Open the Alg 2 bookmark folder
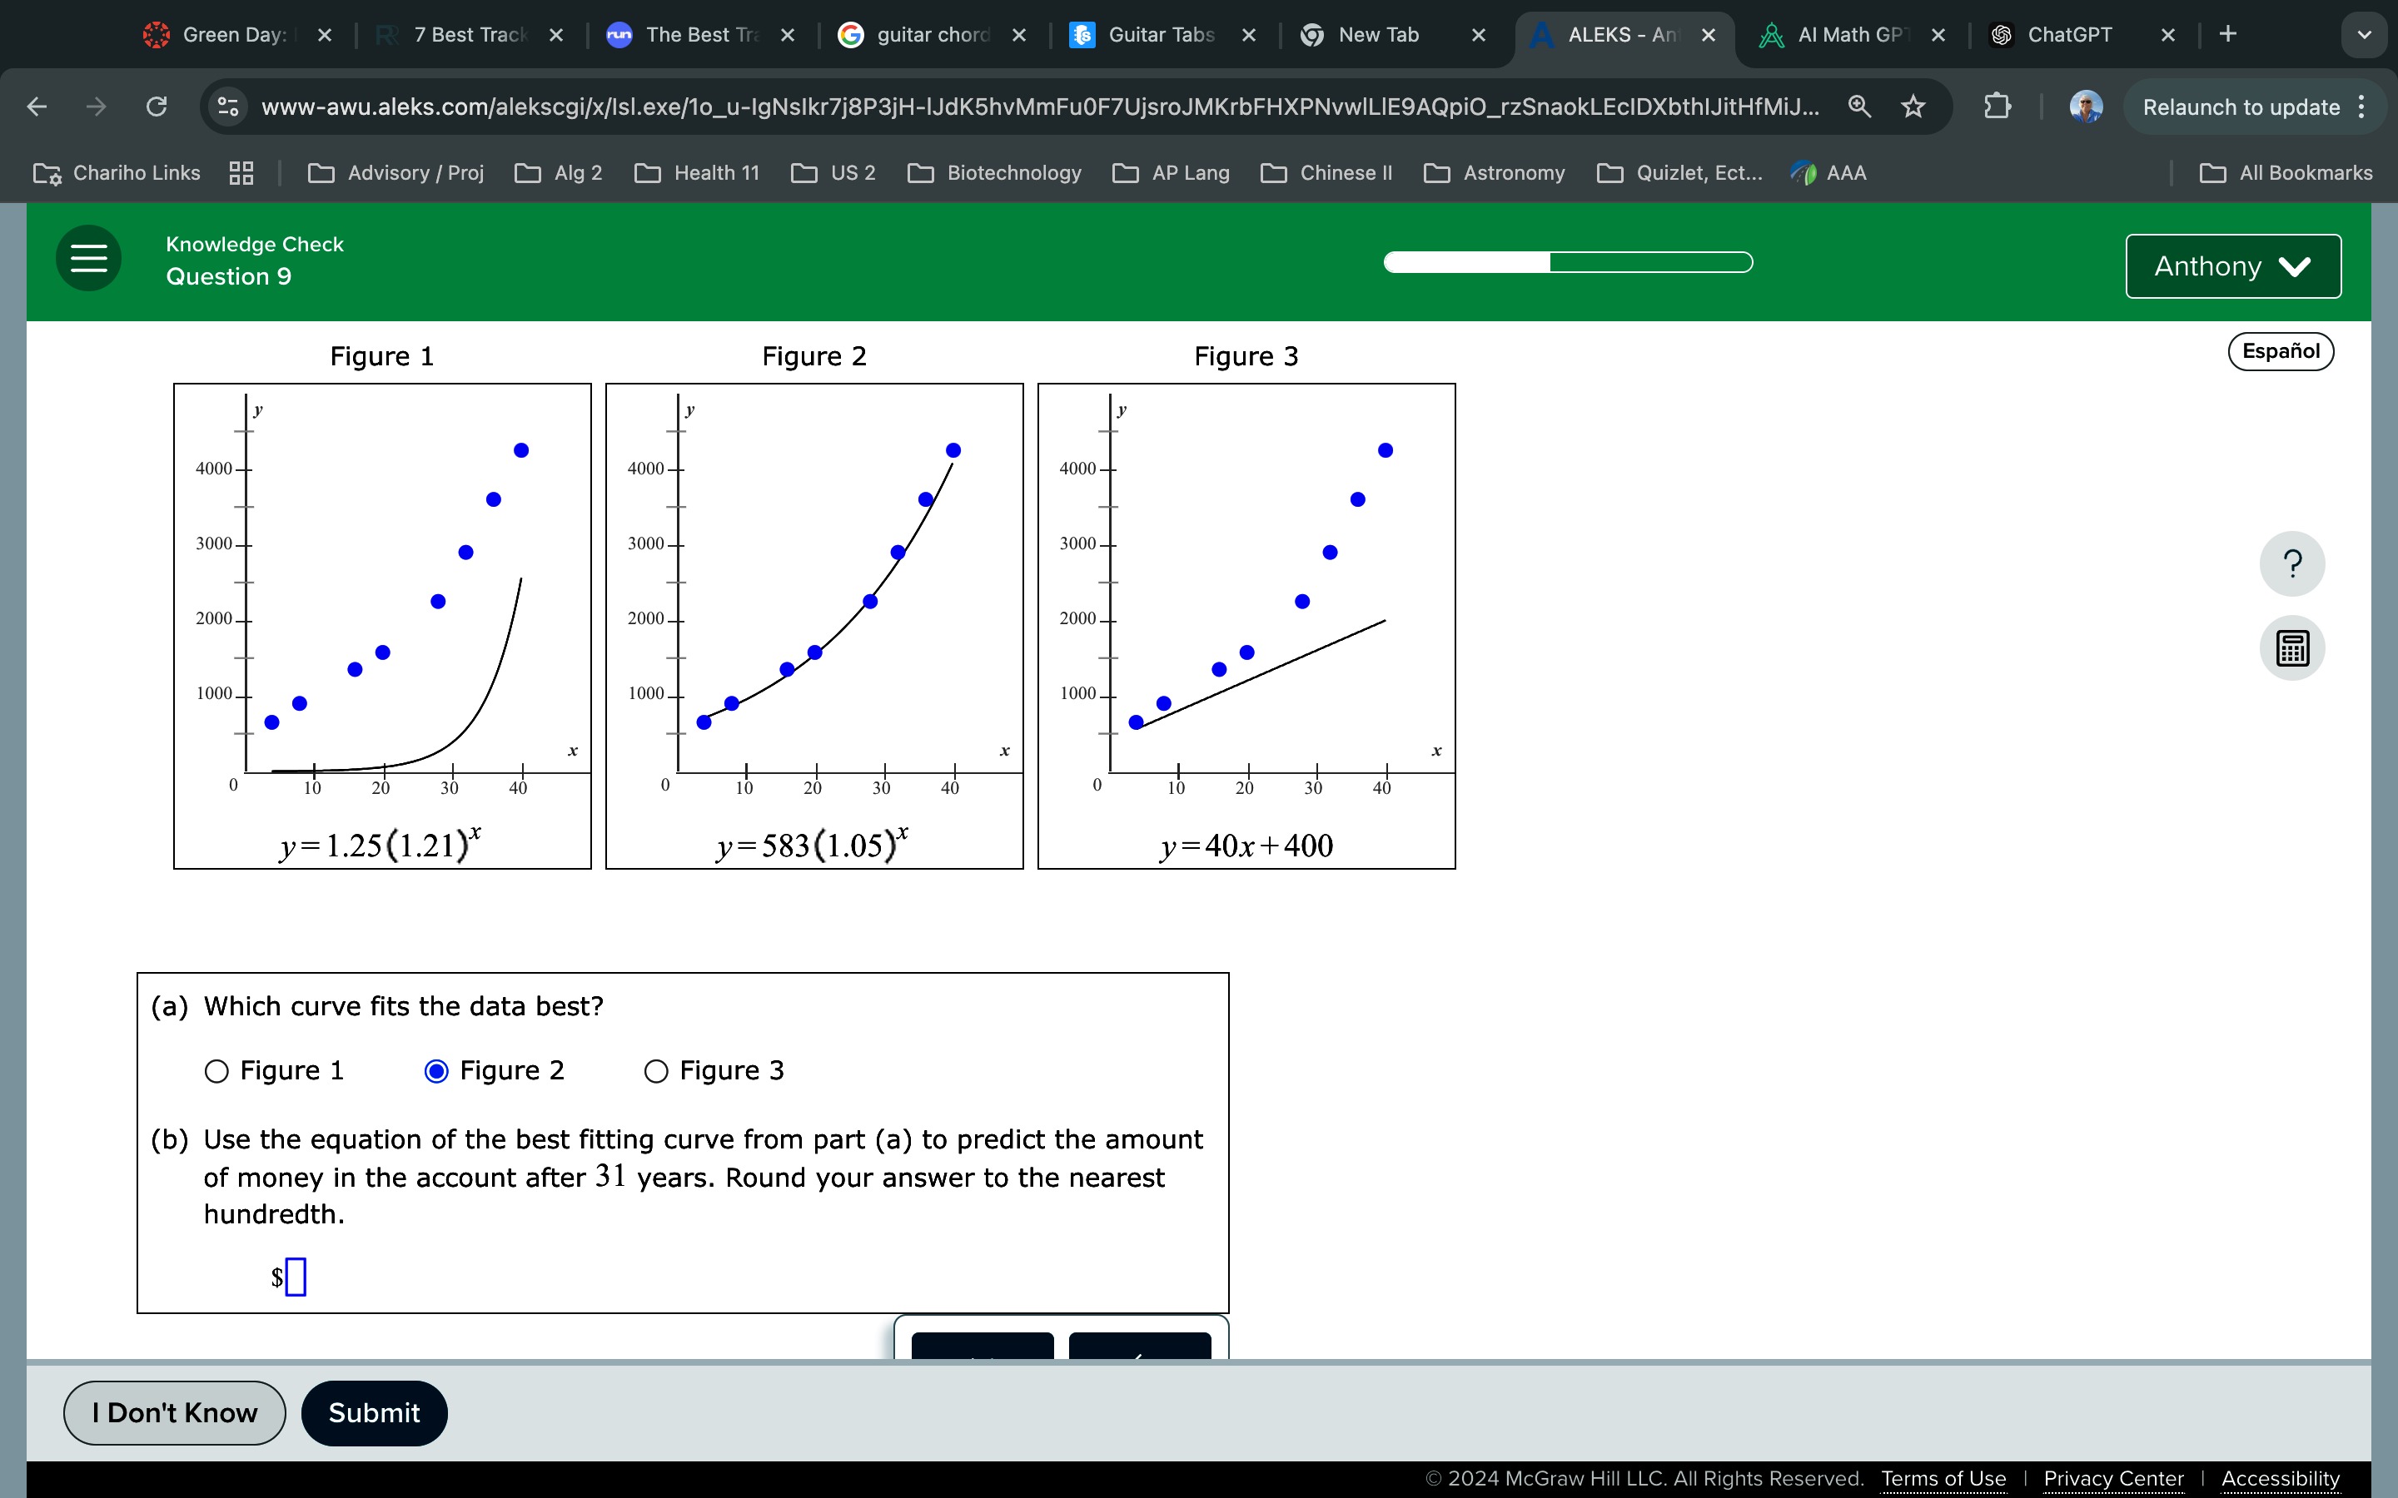 click(x=559, y=173)
